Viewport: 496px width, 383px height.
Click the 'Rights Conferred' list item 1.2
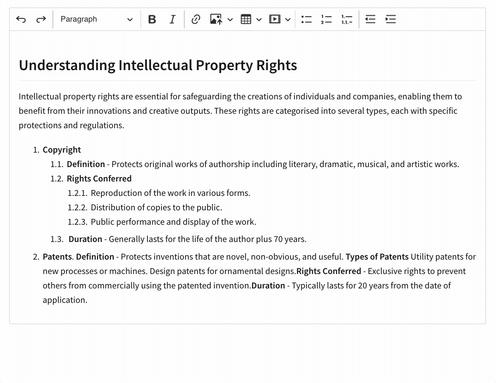(x=99, y=179)
